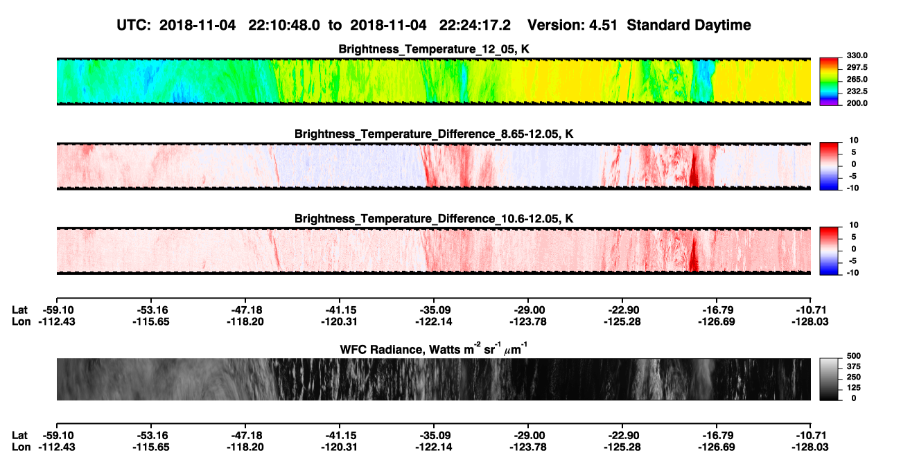The width and height of the screenshot is (901, 462).
Task: Click latitude -47.18 on the axis beneath WFC Radiance
Action: [245, 435]
